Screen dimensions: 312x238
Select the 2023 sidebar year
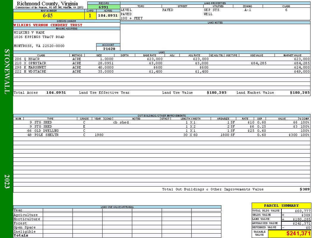click(7, 181)
